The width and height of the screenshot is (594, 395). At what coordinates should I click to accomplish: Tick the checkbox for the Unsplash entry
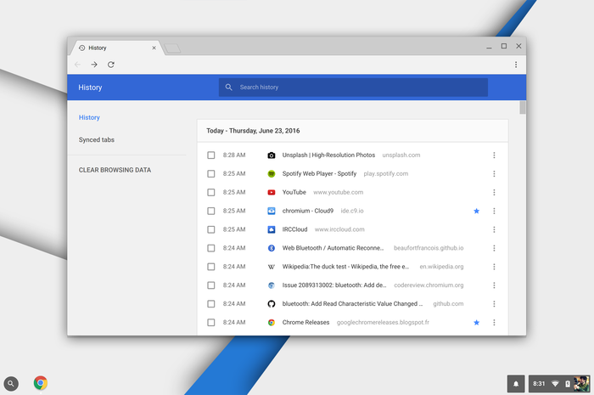pos(211,155)
